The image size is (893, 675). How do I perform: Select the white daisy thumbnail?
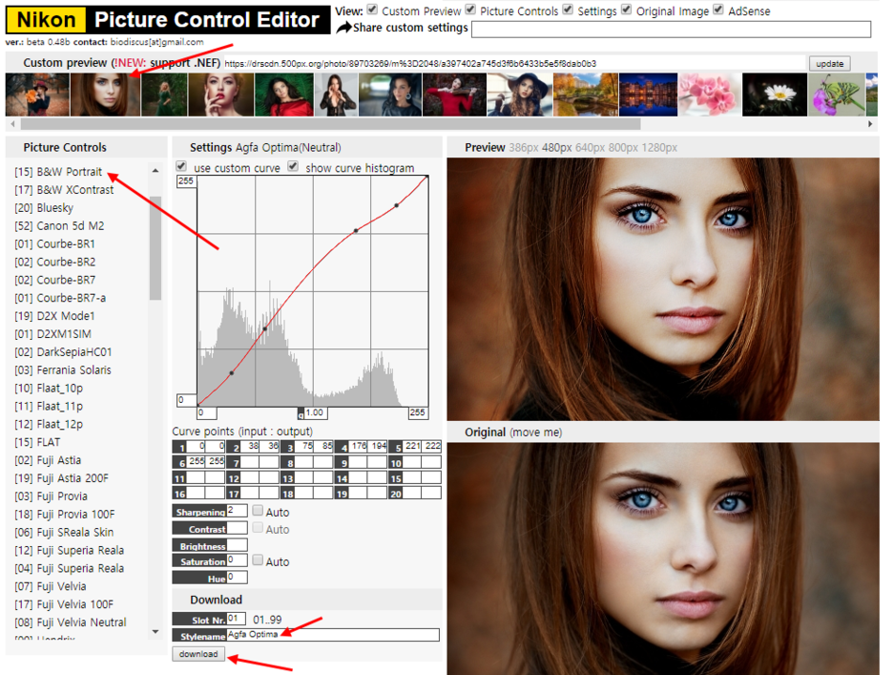point(775,95)
